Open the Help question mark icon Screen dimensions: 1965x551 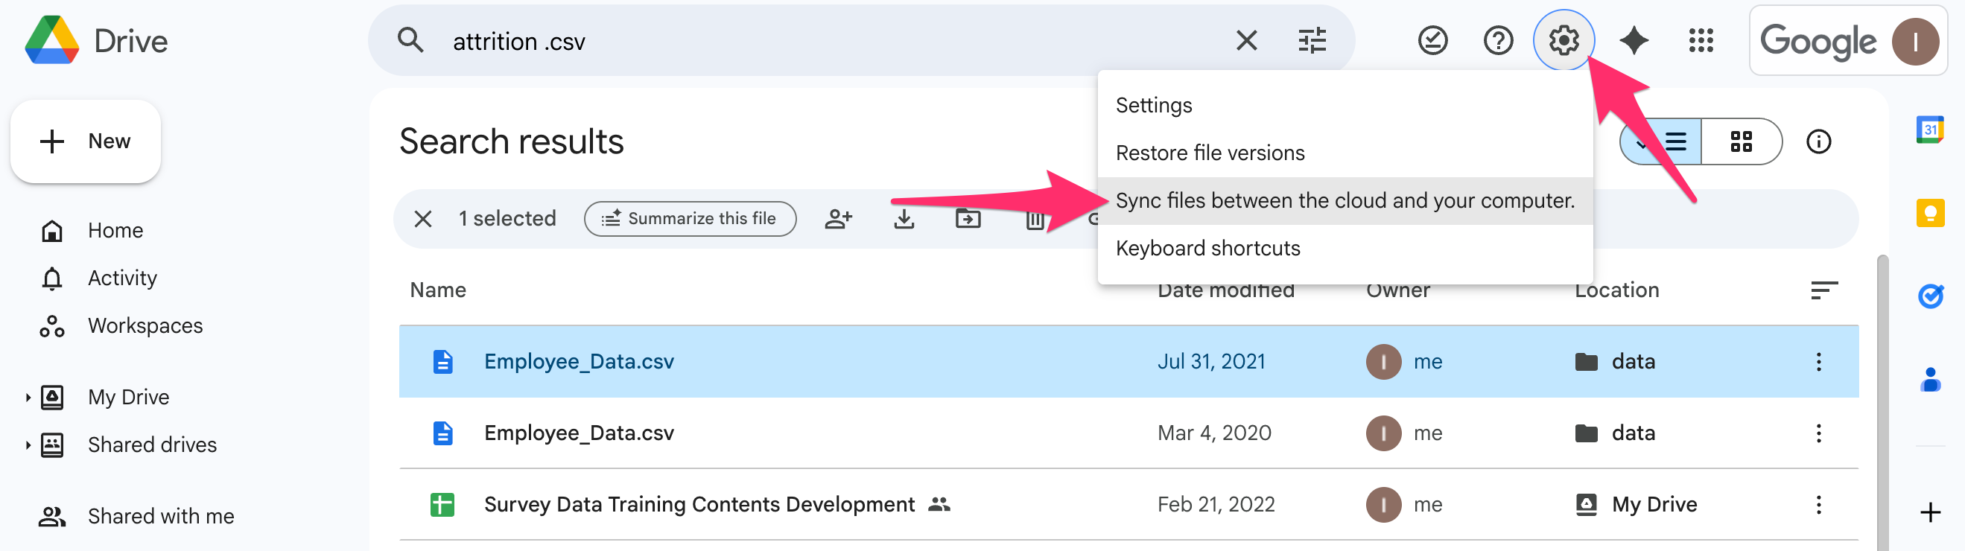click(x=1497, y=40)
